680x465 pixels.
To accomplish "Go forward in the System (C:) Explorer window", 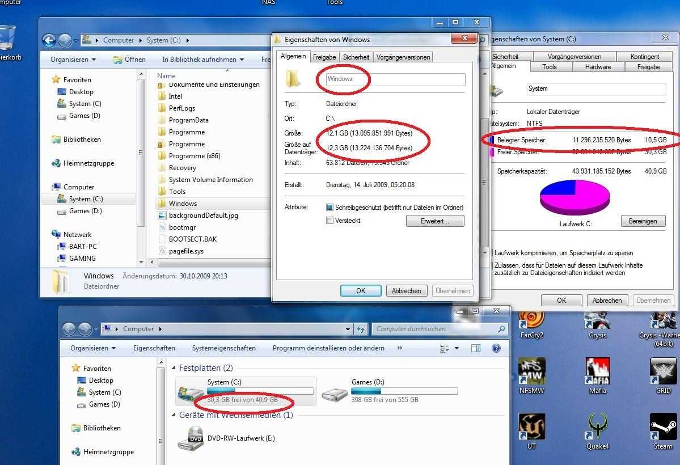I will [65, 40].
